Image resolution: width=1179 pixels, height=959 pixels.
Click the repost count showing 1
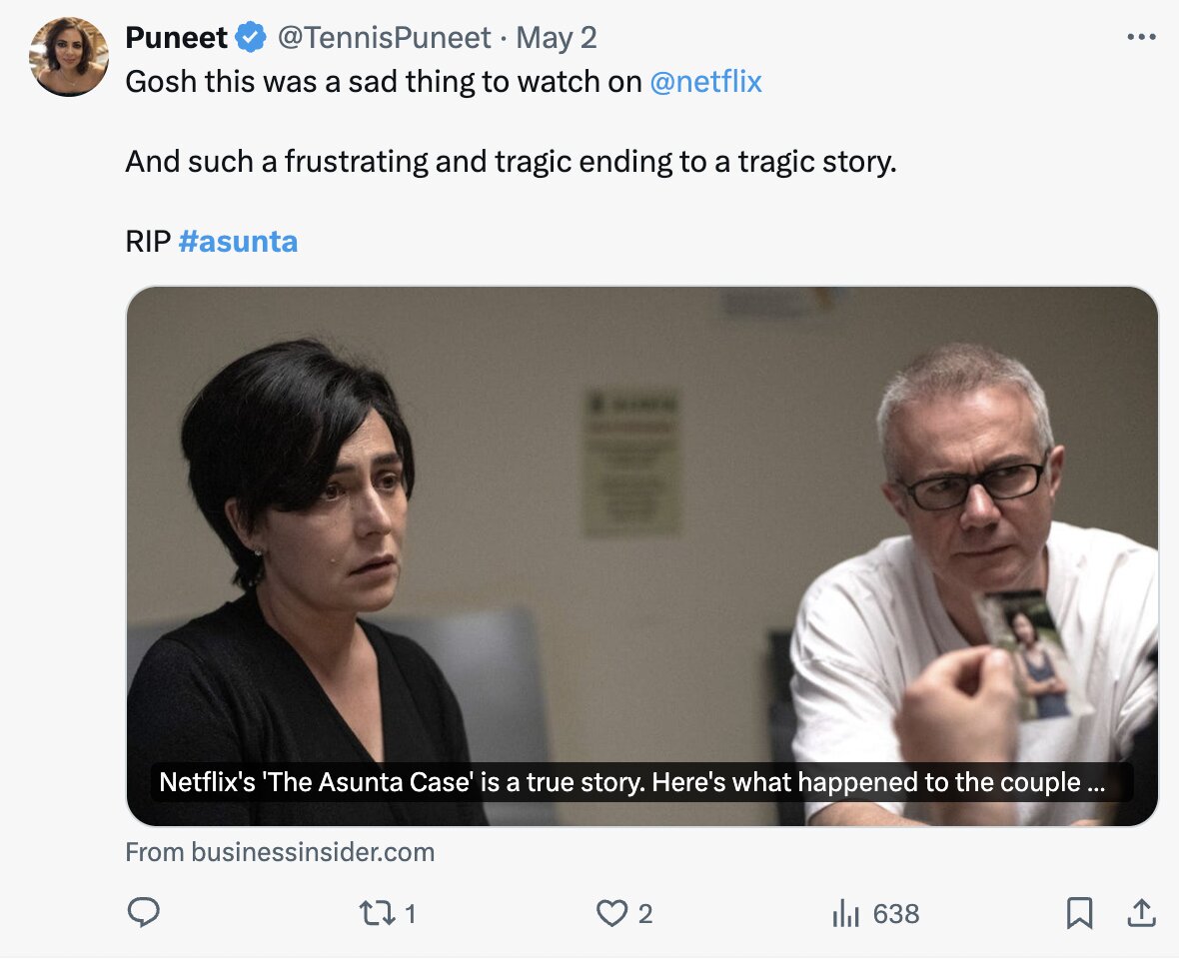point(410,912)
